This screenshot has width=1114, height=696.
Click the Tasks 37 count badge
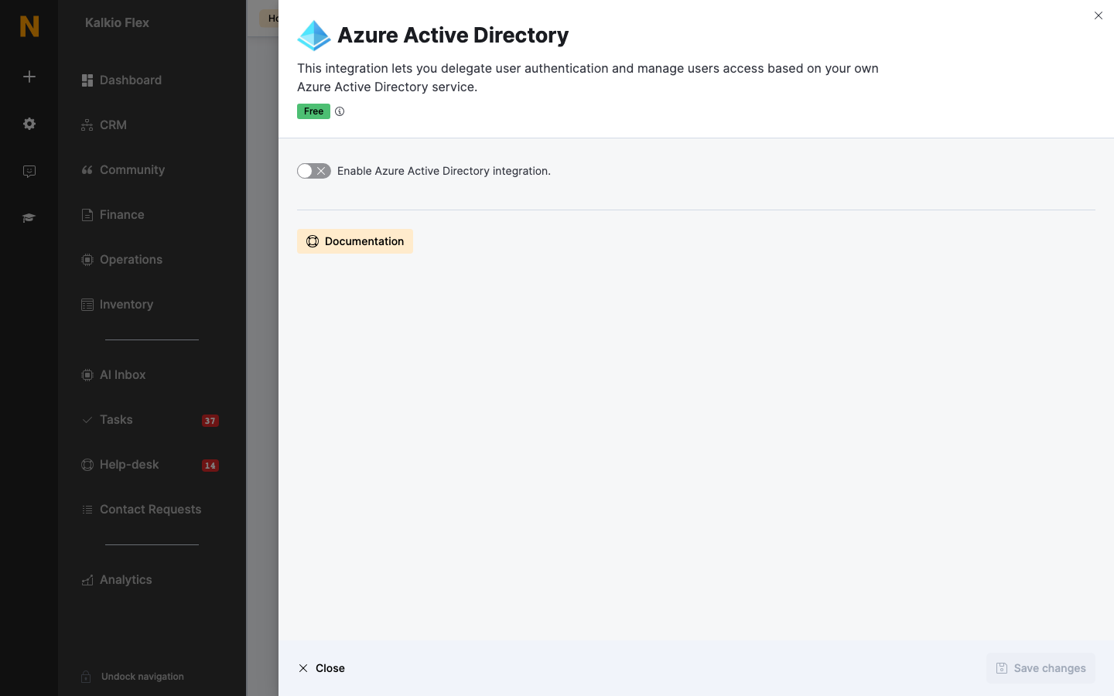click(x=210, y=421)
